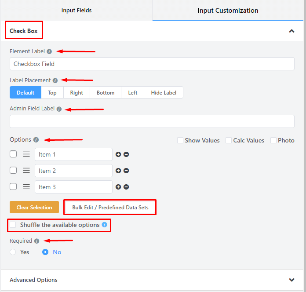This screenshot has width=306, height=292.
Task: Click blue info icon beside Shuffle option
Action: pos(104,225)
